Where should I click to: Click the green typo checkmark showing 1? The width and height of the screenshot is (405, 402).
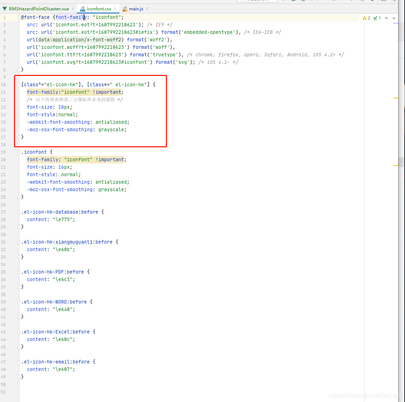377,18
